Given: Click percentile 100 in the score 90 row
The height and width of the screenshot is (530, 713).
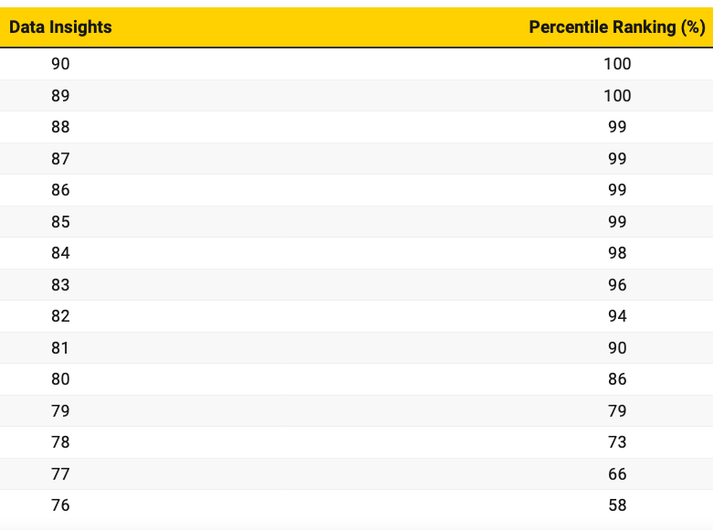Looking at the screenshot, I should 617,64.
